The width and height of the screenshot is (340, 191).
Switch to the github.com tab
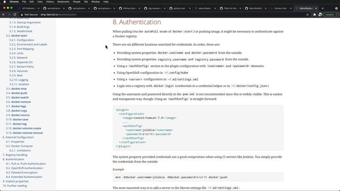tap(180, 8)
